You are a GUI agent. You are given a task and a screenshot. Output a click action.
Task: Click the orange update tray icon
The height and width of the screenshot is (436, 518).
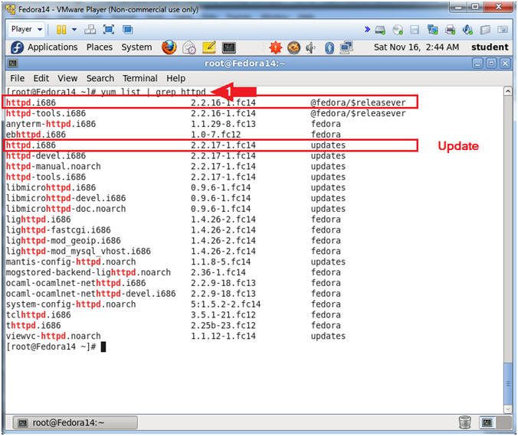[293, 48]
